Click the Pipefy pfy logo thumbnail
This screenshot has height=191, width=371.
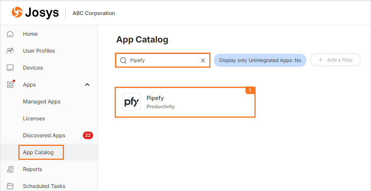click(131, 102)
